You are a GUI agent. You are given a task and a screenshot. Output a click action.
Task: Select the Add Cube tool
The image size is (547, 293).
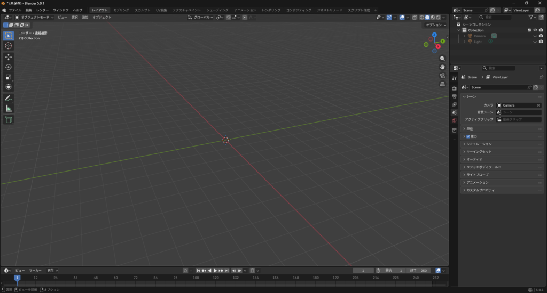coord(9,120)
